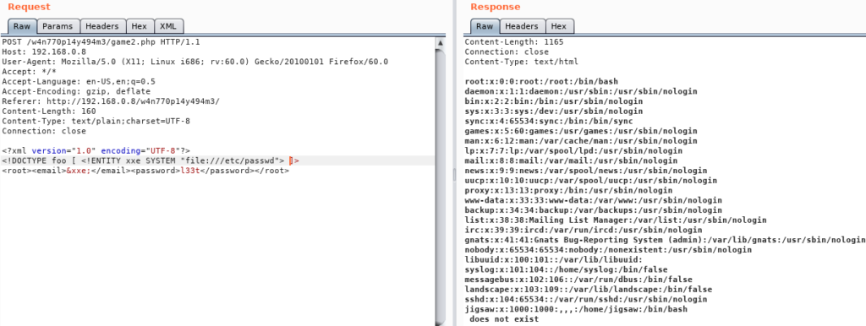Click the Referer header line
The image size is (866, 326).
[x=111, y=101]
